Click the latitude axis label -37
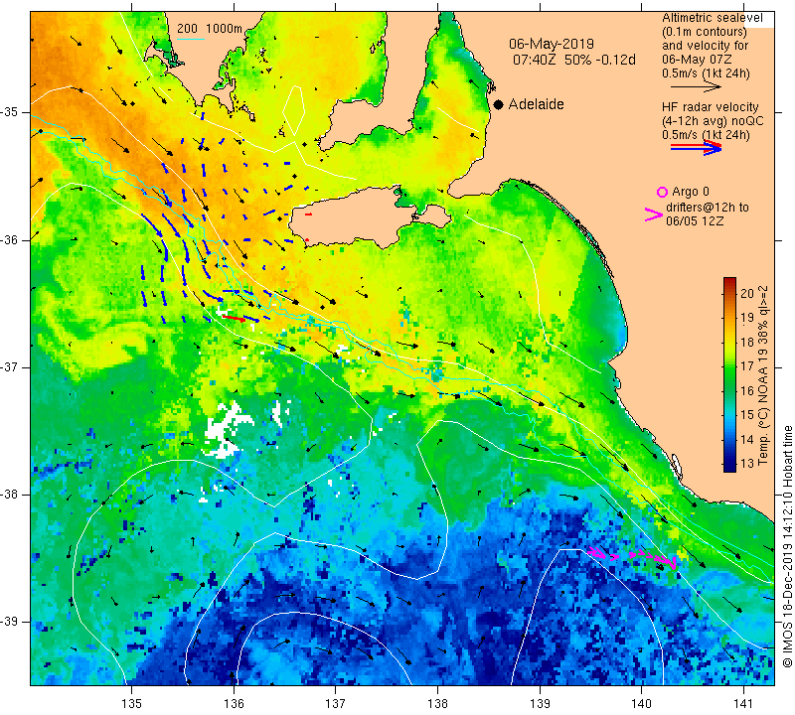 pos(8,366)
